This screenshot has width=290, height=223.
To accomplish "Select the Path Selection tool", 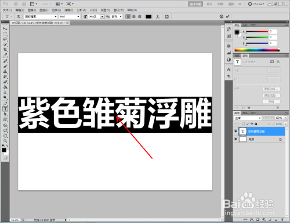I will click(5, 114).
